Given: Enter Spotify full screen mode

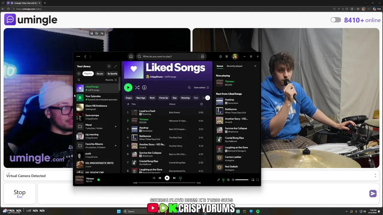Looking at the screenshot, I should (x=258, y=180).
